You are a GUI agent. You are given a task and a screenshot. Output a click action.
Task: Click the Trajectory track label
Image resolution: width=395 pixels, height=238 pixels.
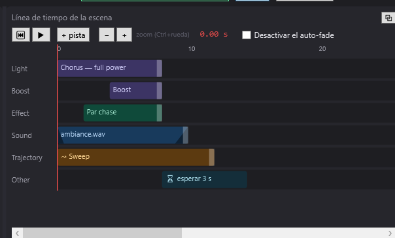(27, 158)
